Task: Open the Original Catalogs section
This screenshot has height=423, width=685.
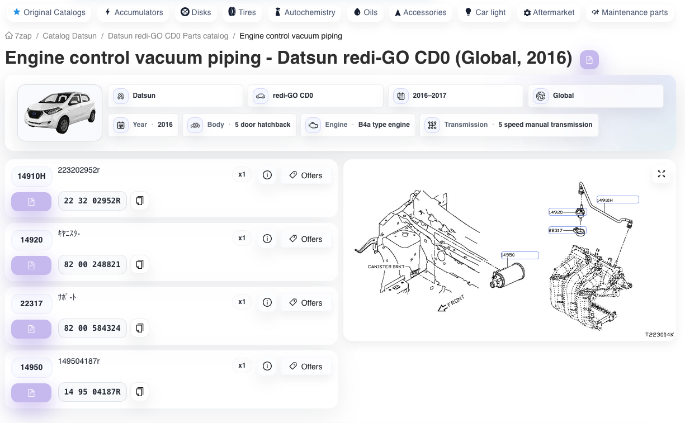Action: coord(49,12)
